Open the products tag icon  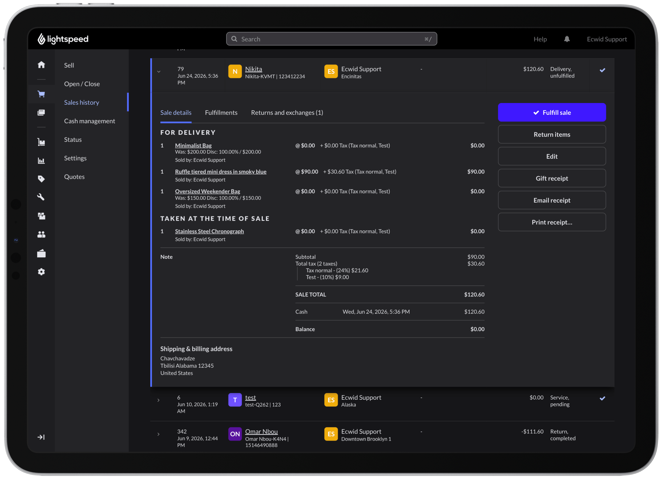coord(41,179)
